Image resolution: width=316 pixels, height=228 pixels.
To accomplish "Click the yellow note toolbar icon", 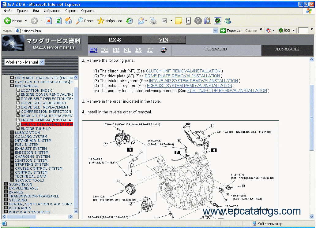I will click(178, 21).
